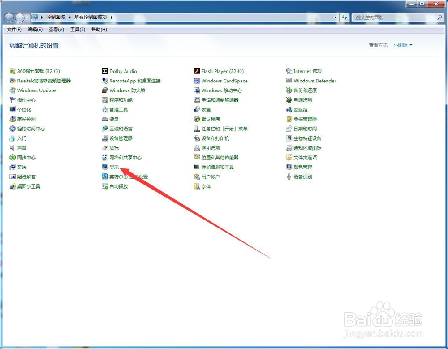Open the Flash Player icon

tap(197, 71)
